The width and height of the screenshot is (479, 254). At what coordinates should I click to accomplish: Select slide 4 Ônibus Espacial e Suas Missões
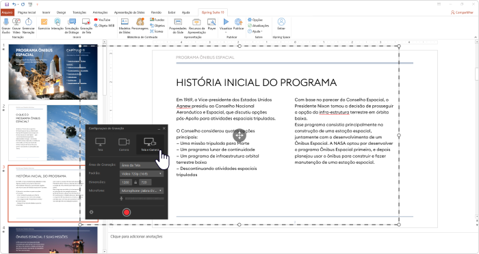click(53, 240)
